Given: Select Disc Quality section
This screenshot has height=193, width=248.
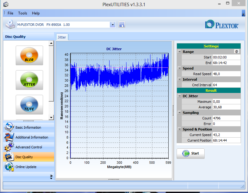Looking at the screenshot, I should [29, 157].
